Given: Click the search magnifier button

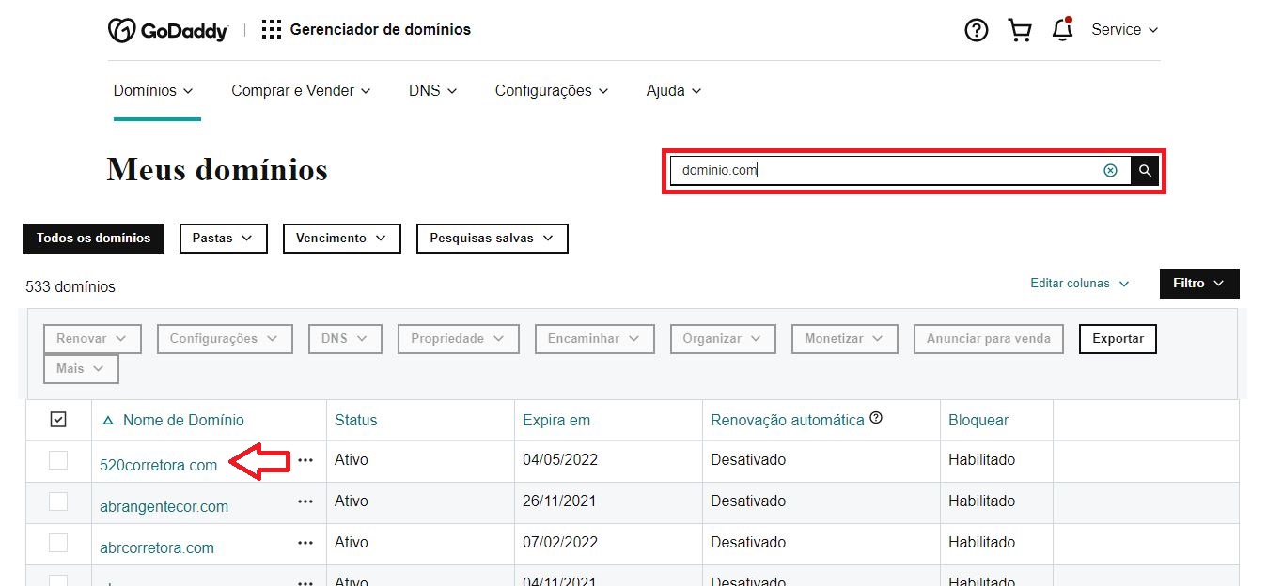Looking at the screenshot, I should click(x=1145, y=171).
